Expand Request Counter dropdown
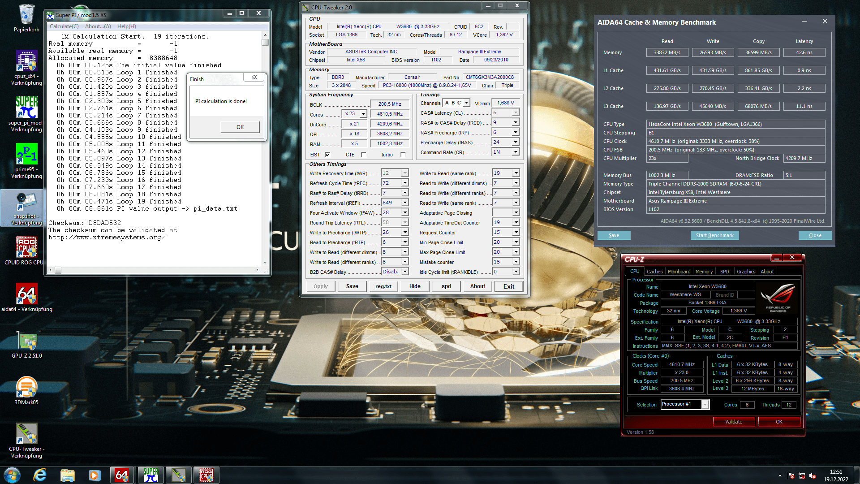The width and height of the screenshot is (860, 484). pyautogui.click(x=516, y=232)
